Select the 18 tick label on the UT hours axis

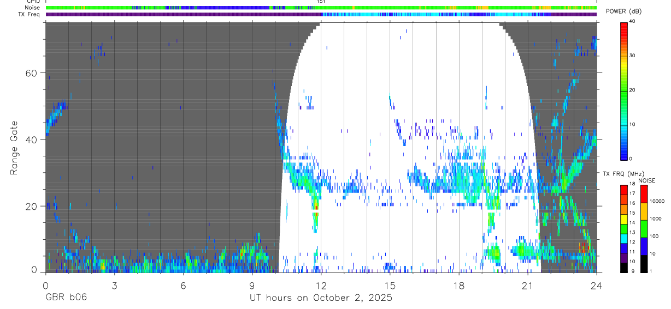click(458, 285)
